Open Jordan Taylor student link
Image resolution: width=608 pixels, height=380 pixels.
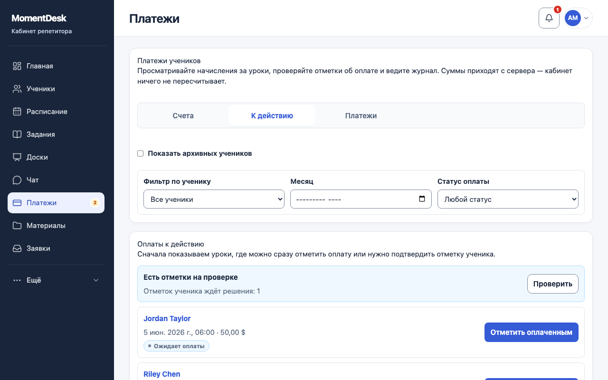[x=167, y=318]
